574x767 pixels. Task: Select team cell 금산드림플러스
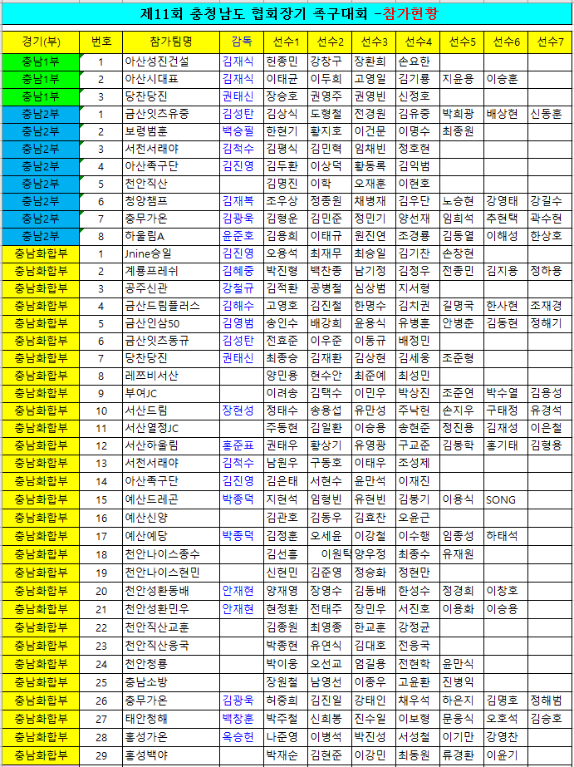pyautogui.click(x=171, y=306)
